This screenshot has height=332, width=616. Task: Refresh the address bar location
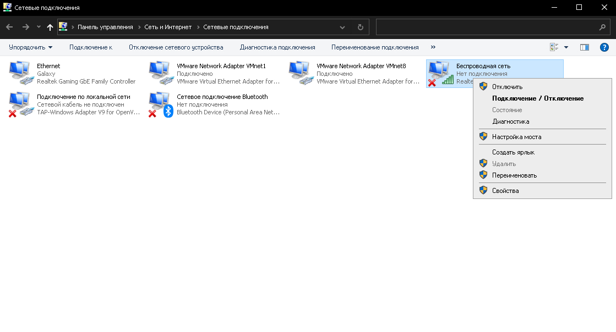pyautogui.click(x=360, y=27)
